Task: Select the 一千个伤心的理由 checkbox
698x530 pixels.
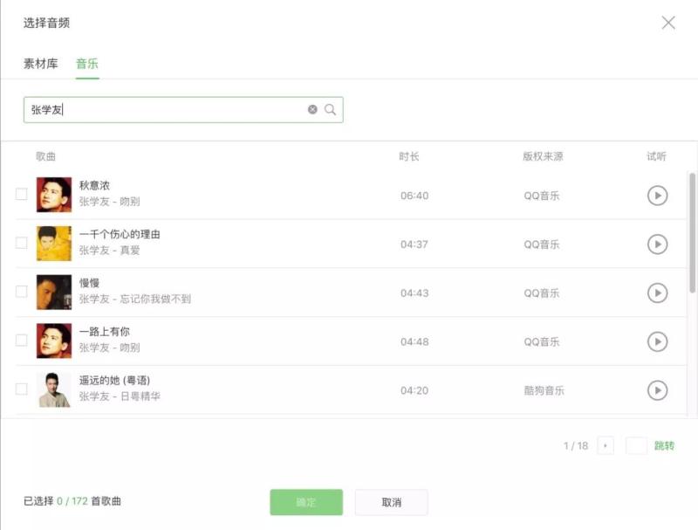Action: click(x=22, y=243)
